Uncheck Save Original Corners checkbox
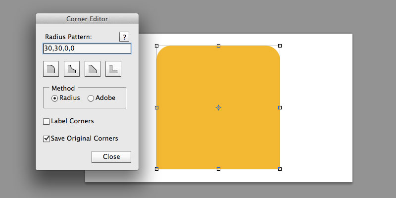 click(x=46, y=139)
